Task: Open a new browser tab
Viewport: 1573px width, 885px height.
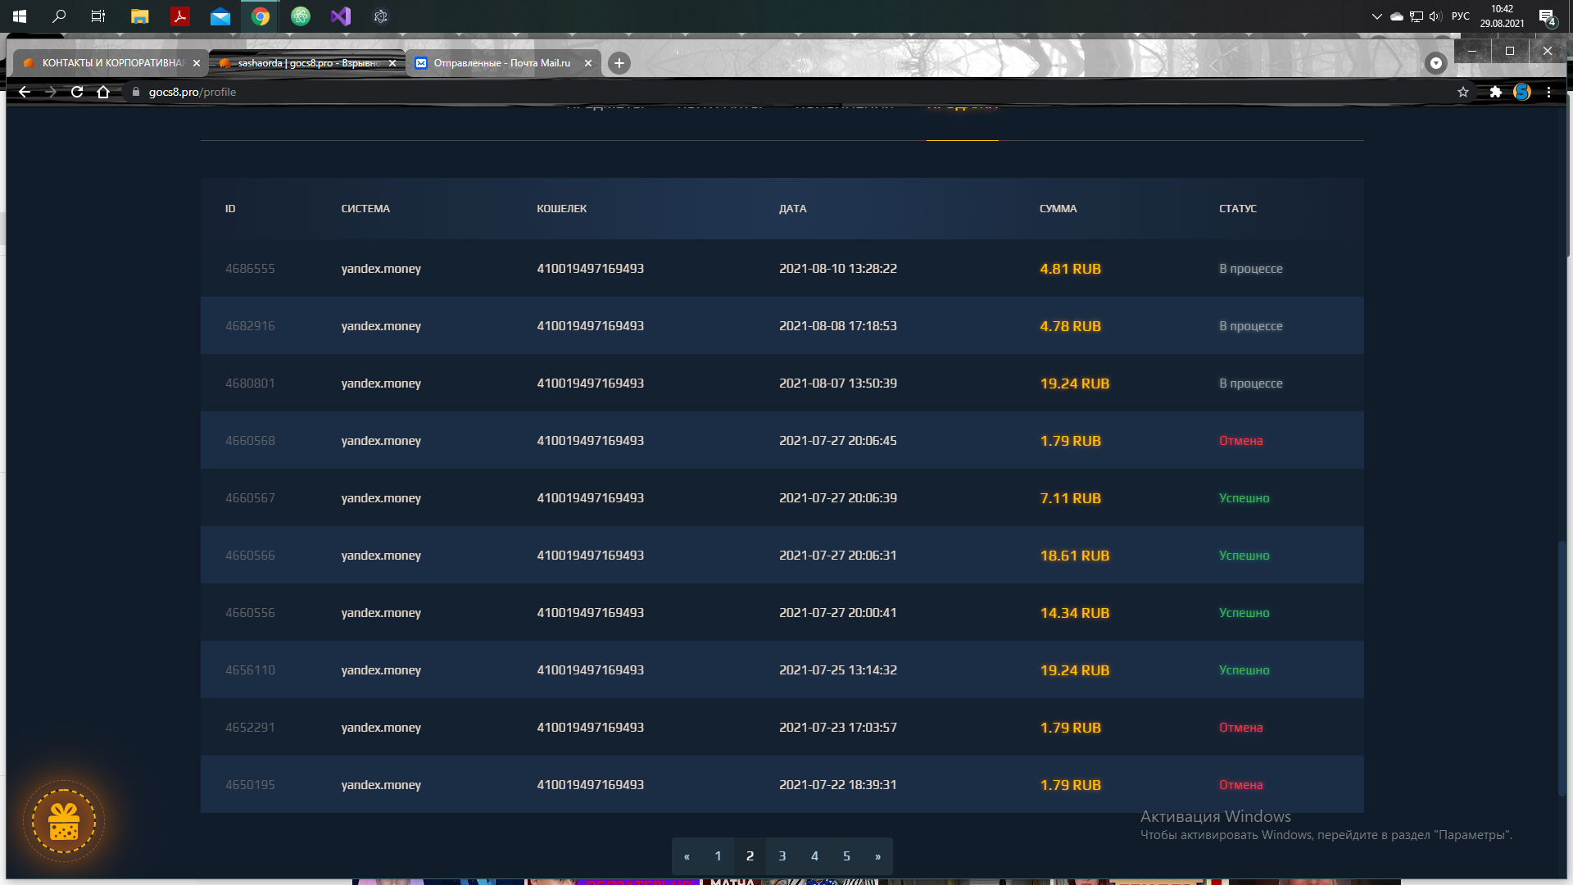Action: pos(619,63)
